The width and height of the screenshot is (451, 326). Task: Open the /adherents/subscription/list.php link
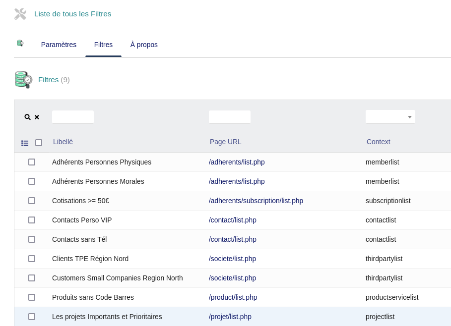[256, 201]
